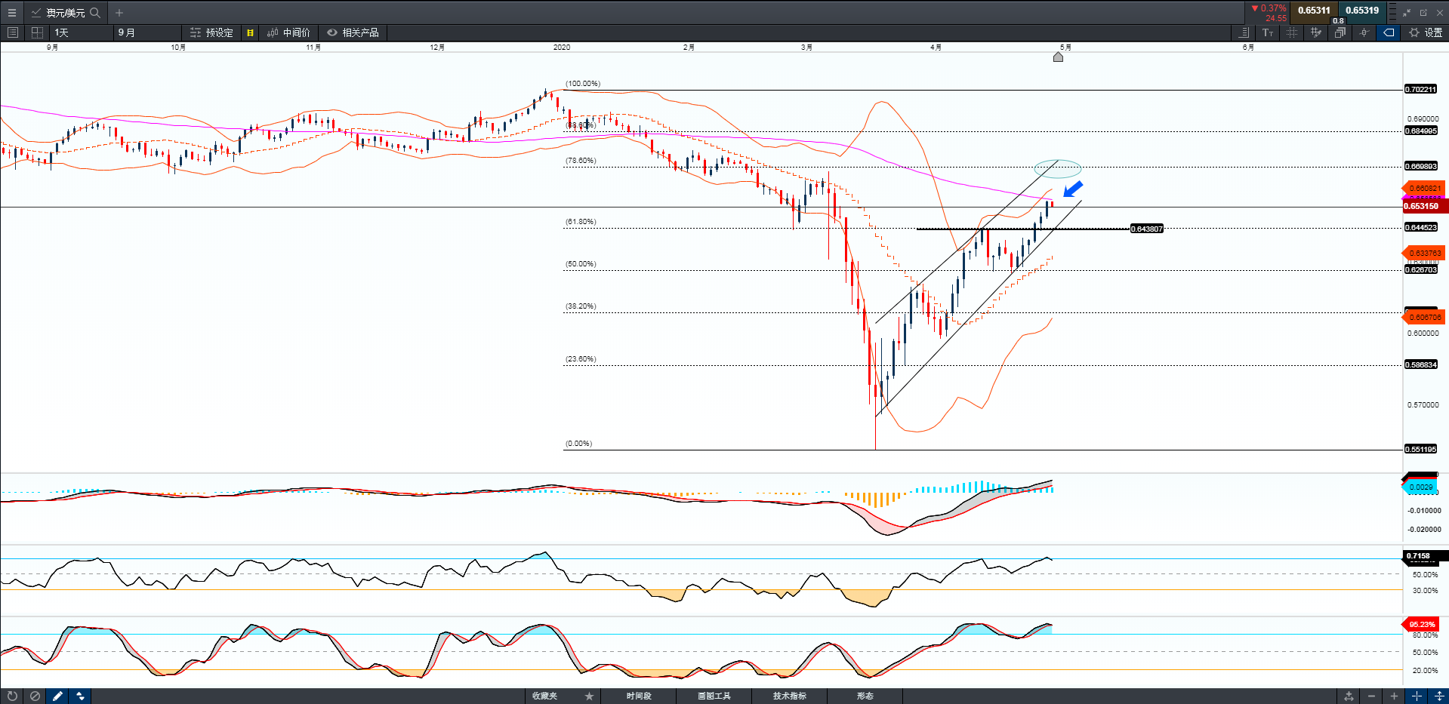Search symbol next to 澳元/美元
The width and height of the screenshot is (1449, 704).
pos(95,13)
